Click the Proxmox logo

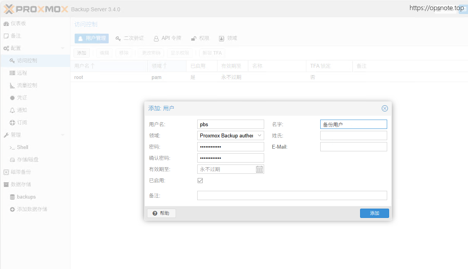36,9
